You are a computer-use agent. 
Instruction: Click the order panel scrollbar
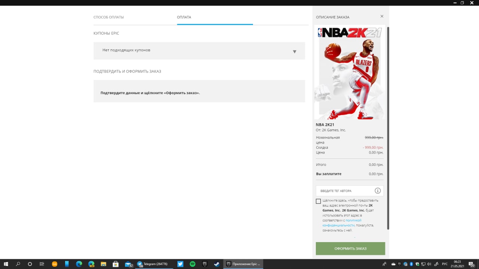tap(388, 128)
